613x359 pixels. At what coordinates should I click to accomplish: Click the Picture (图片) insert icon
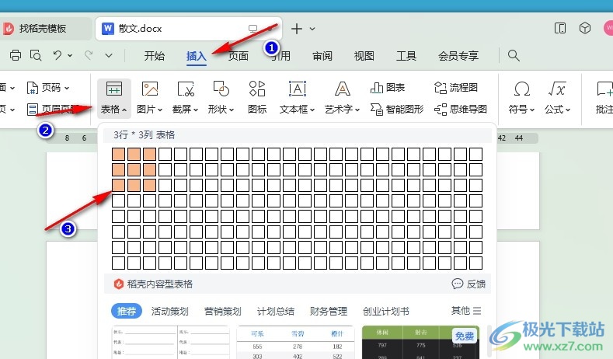coord(150,89)
